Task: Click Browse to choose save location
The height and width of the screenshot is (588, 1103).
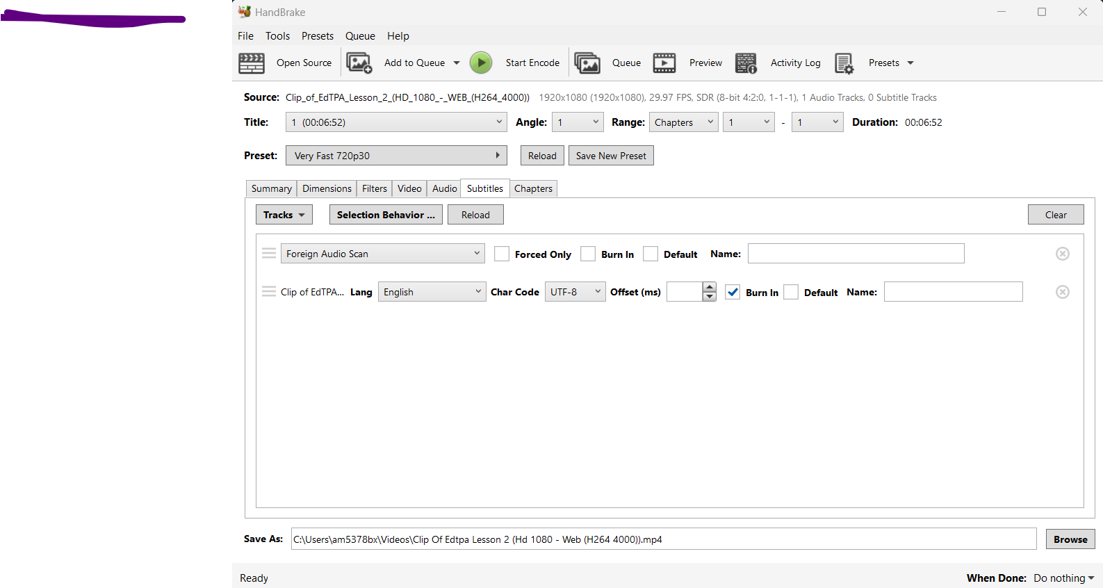Action: click(x=1070, y=539)
